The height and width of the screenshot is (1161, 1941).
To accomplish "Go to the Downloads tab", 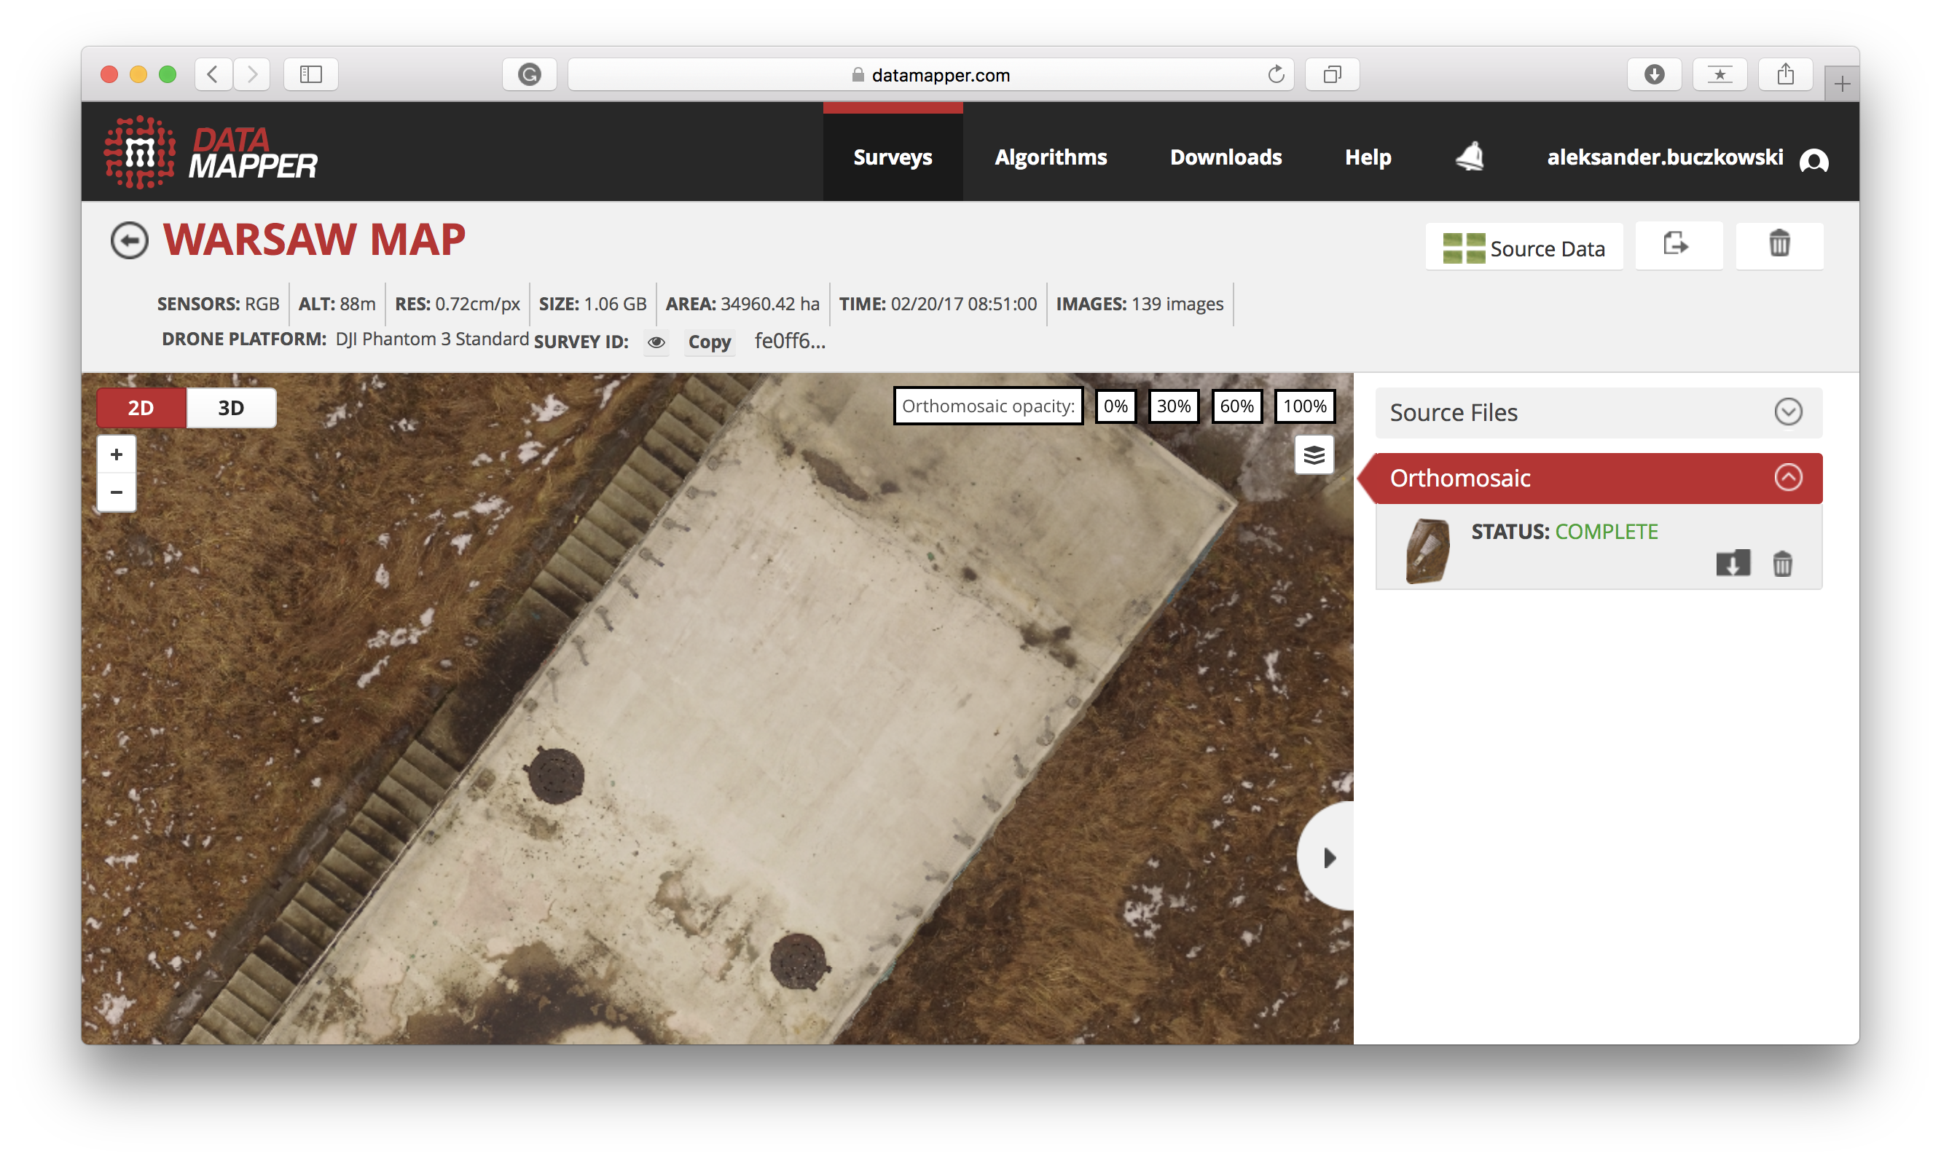I will coord(1225,157).
